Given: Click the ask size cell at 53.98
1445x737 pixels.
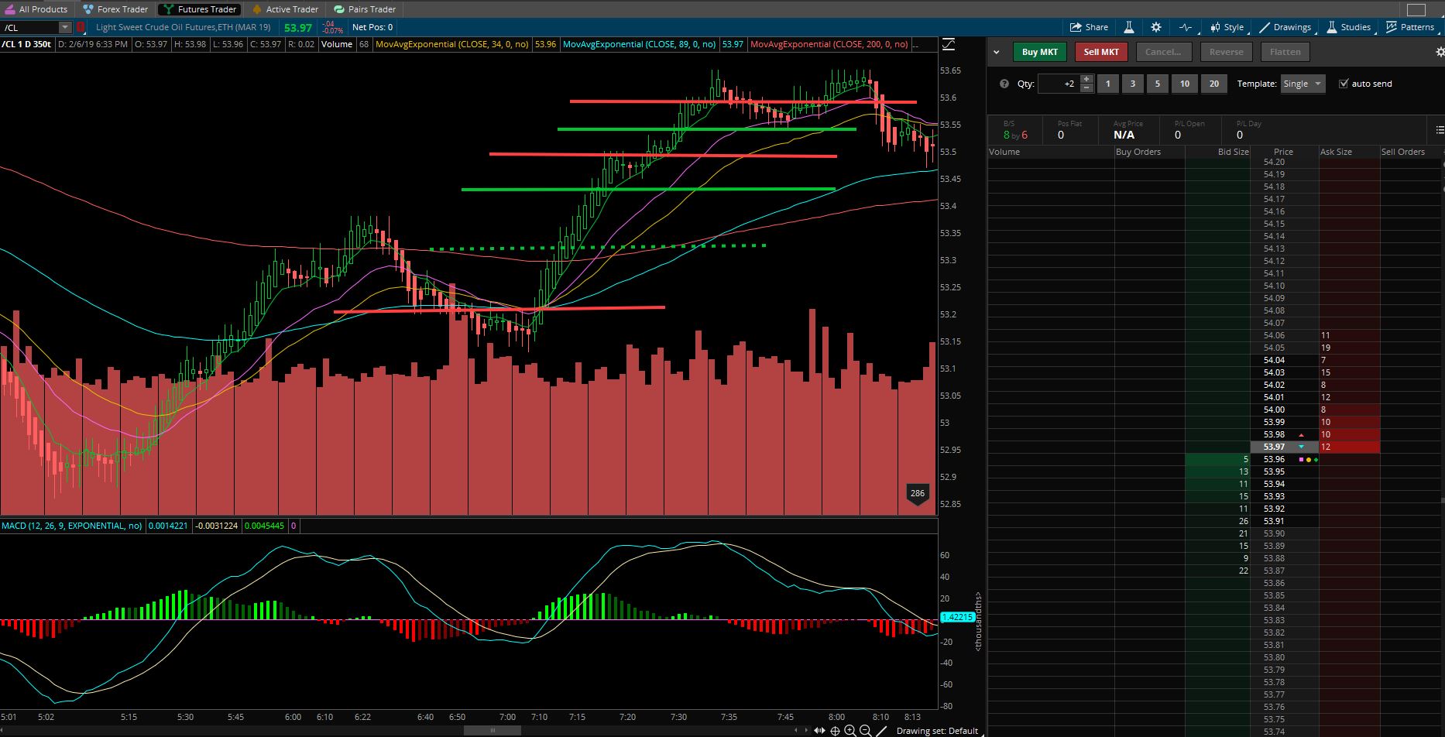Looking at the screenshot, I should click(1349, 434).
